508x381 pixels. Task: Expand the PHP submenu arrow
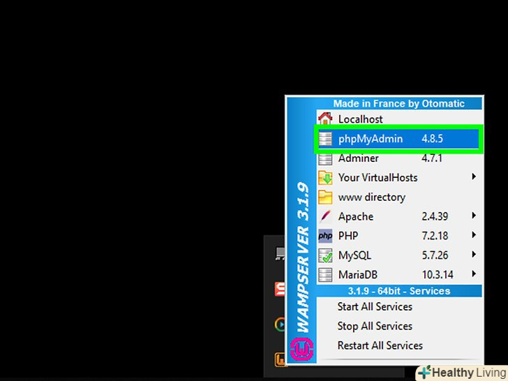pos(474,235)
